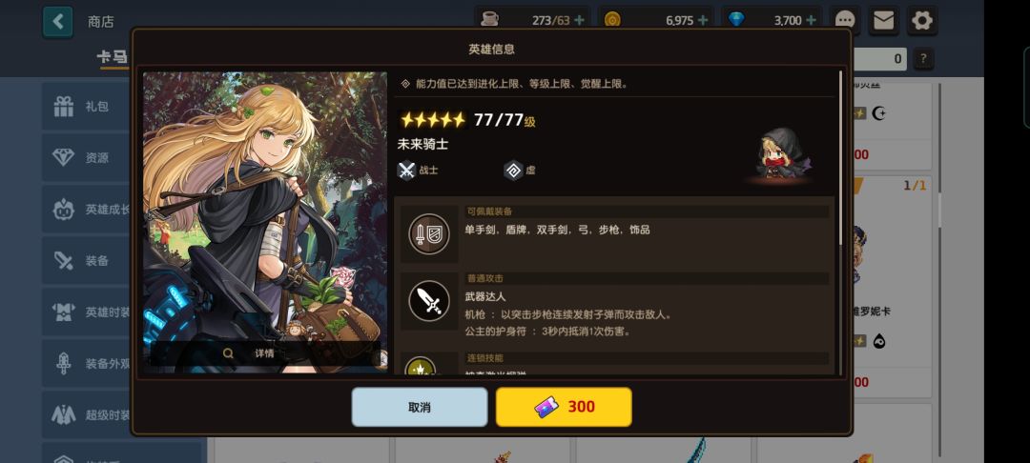1030x463 pixels.
Task: Purchase hero with the 300 ticket button
Action: click(564, 407)
